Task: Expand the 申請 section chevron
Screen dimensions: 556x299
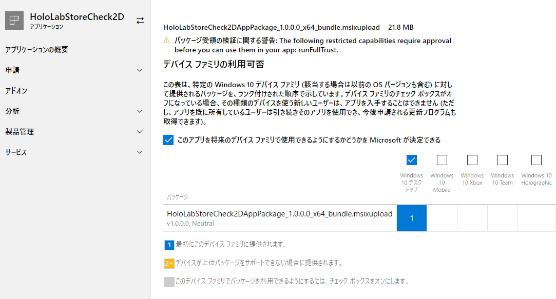Action: [140, 70]
